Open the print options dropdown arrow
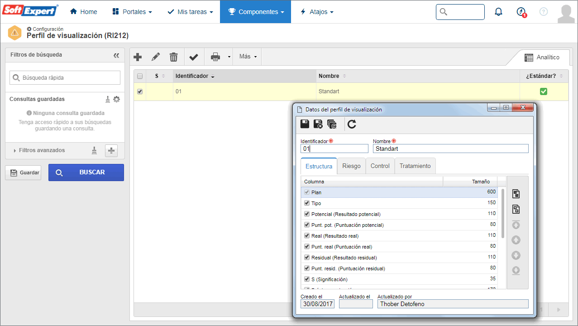Image resolution: width=578 pixels, height=326 pixels. (x=229, y=57)
